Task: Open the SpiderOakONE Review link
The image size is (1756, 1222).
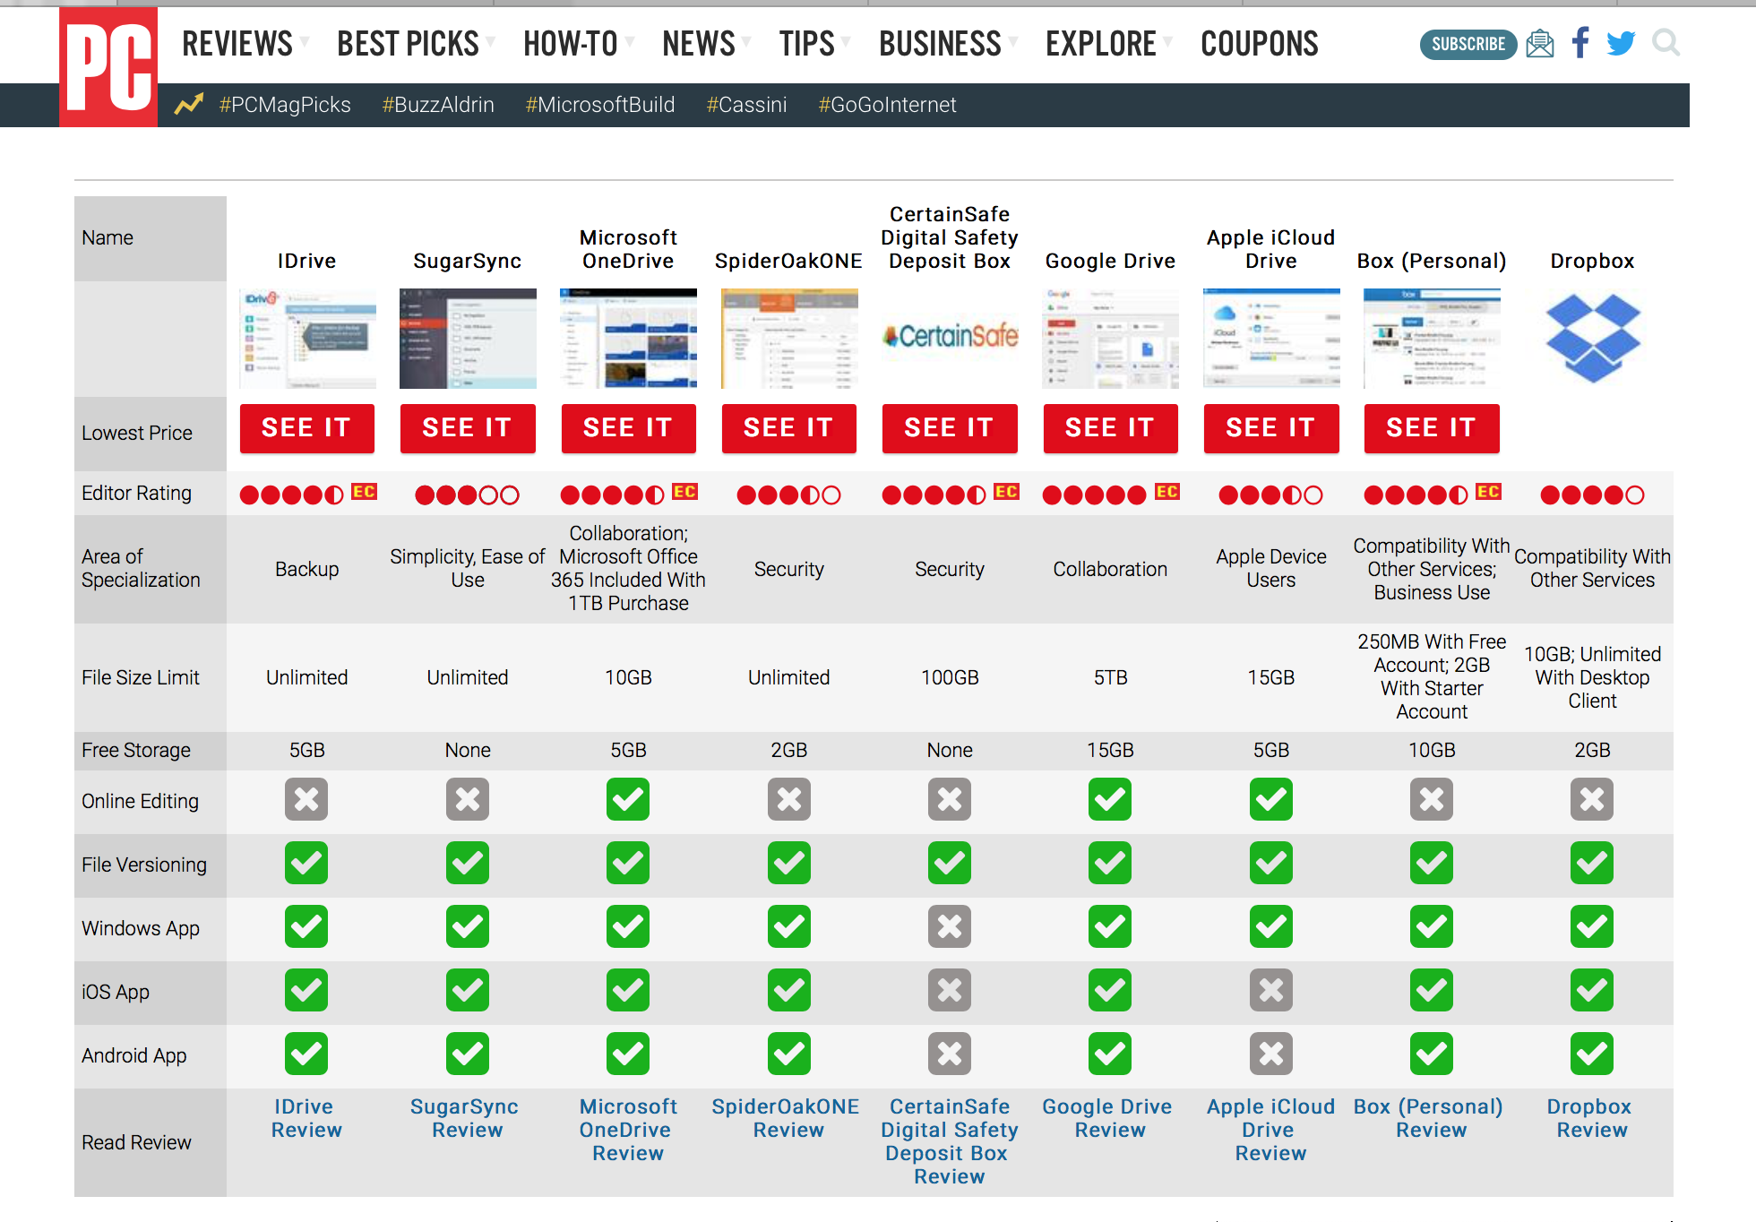Action: pos(787,1118)
